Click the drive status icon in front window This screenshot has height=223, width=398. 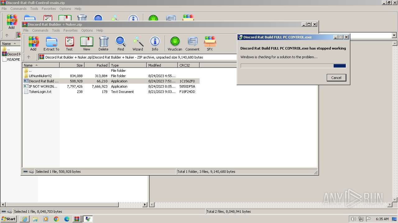(x=25, y=172)
